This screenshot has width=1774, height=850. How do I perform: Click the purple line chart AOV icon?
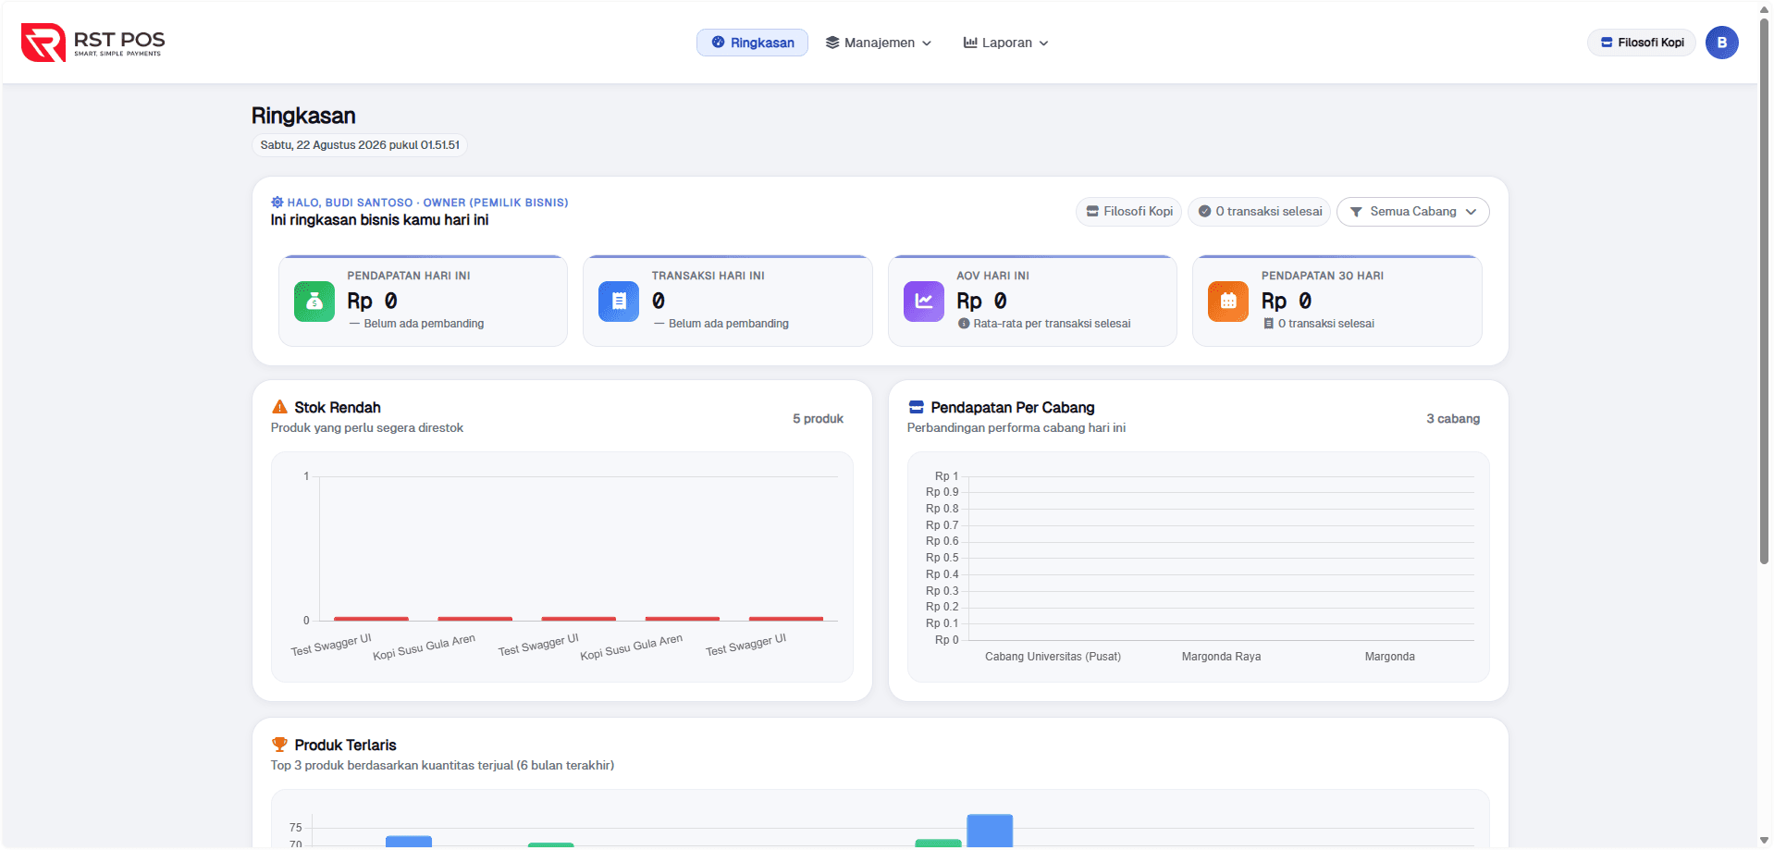pyautogui.click(x=924, y=302)
